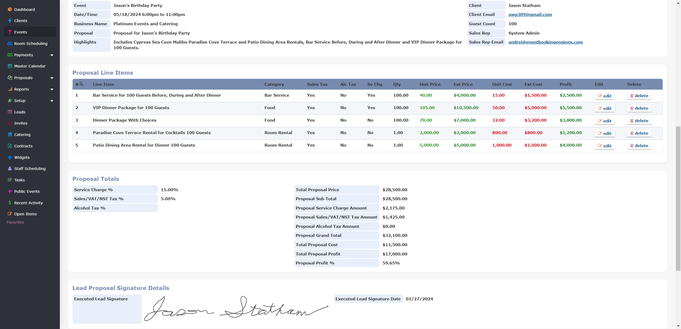Select Catering in the sidebar
Screen dimensions: 681x329
click(x=22, y=135)
